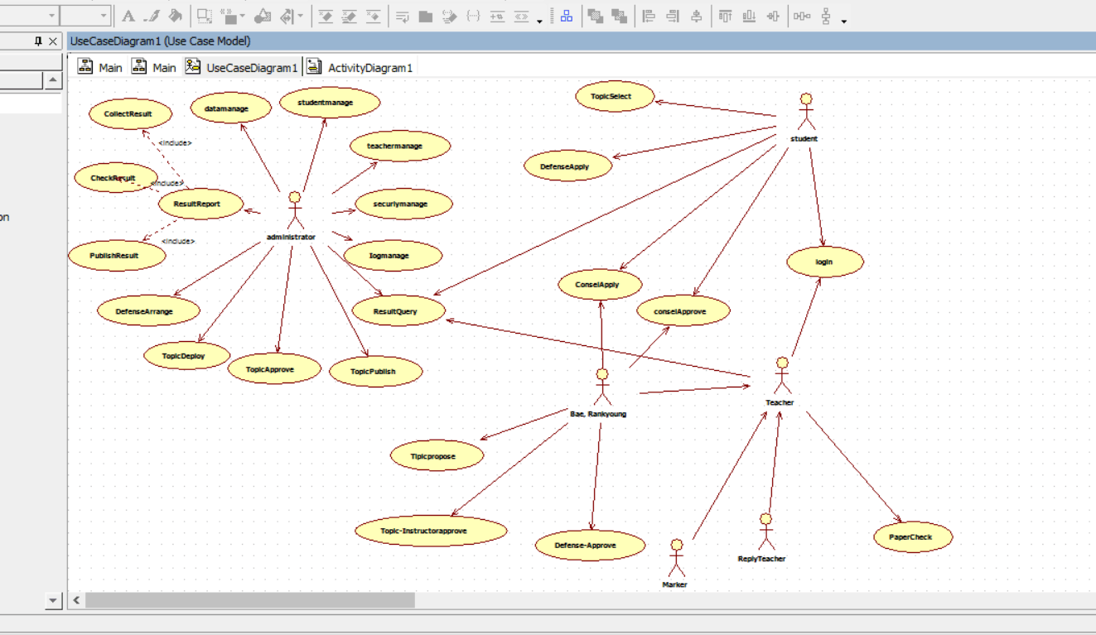Click the bring to front icon
Screen dimensions: 1096x635
594,16
